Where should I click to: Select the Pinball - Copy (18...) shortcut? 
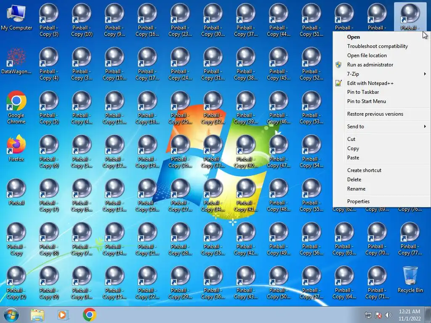[147, 107]
